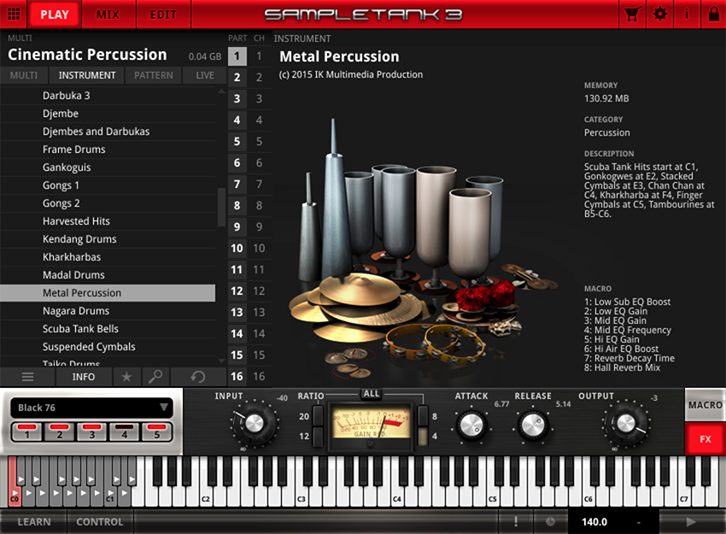The height and width of the screenshot is (534, 726).
Task: Click the Metal Percussion instrument image
Action: point(422,248)
